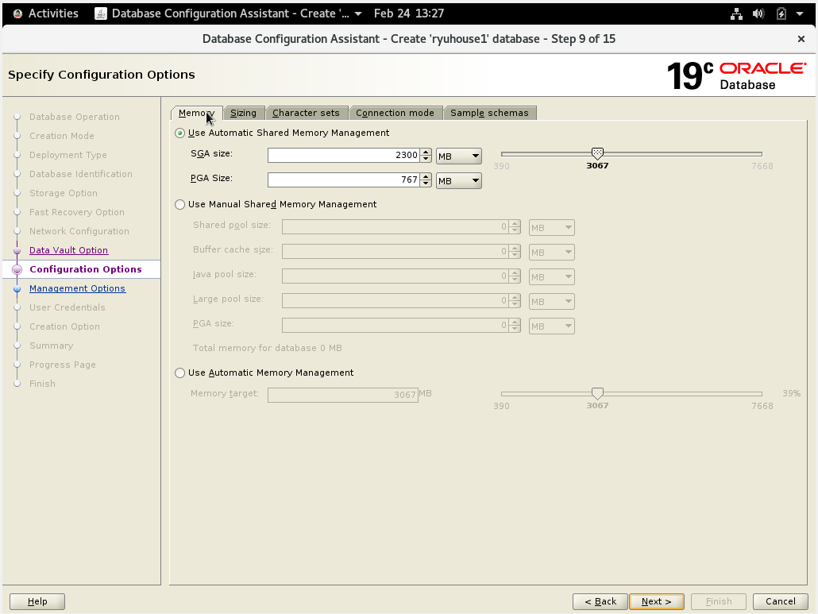Increase PGA Size with the up arrow
This screenshot has width=818, height=614.
pyautogui.click(x=426, y=176)
